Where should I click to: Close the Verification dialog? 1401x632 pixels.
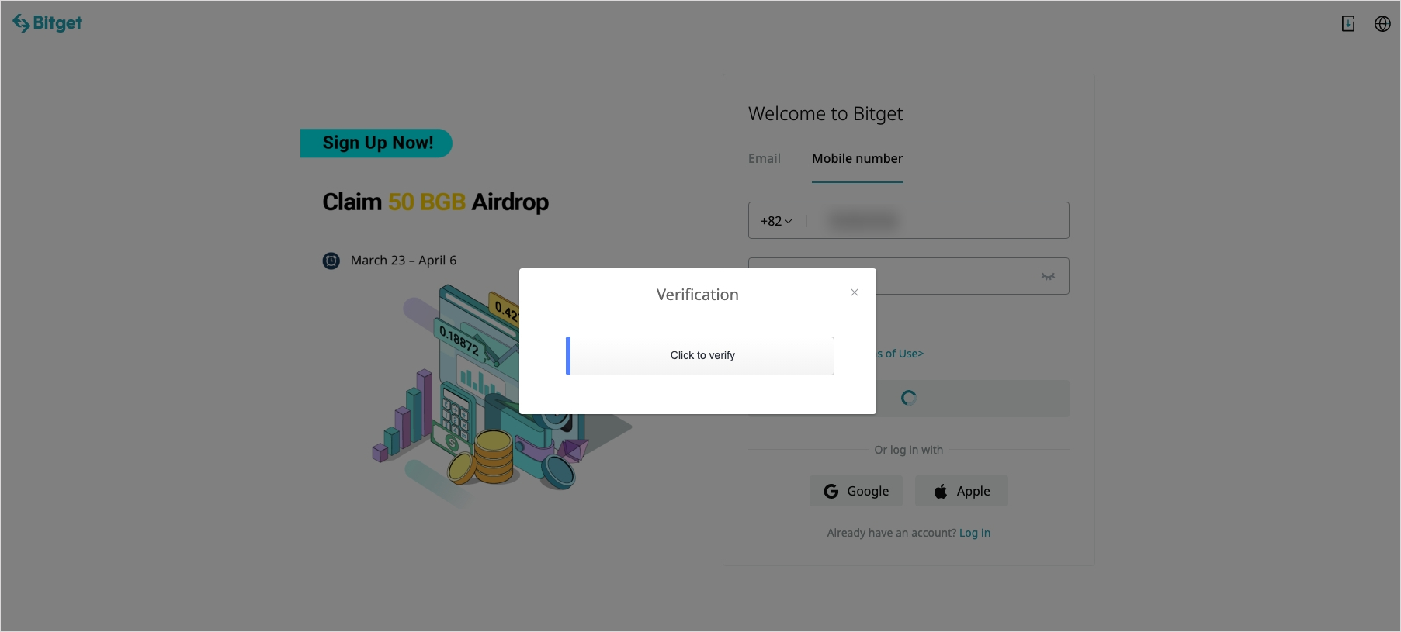(855, 292)
